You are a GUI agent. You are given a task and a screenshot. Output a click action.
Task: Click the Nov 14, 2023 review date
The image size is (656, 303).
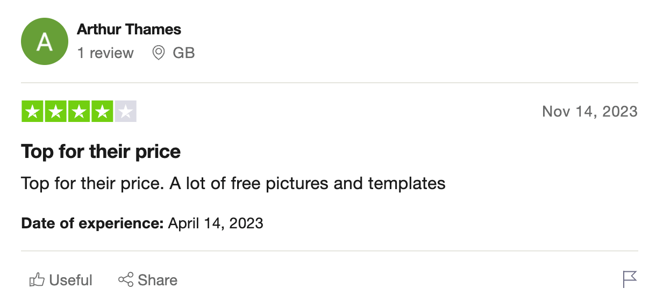coord(590,111)
